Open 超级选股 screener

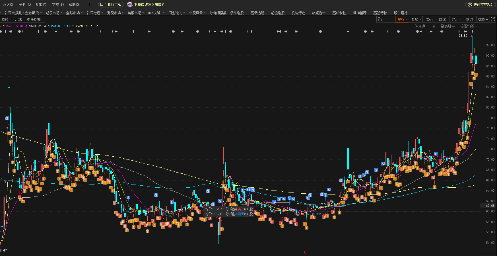pos(278,13)
